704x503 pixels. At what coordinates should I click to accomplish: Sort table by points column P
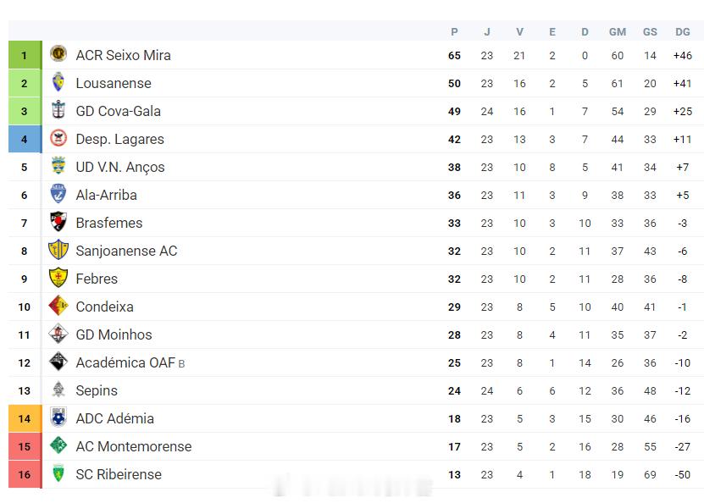click(454, 31)
